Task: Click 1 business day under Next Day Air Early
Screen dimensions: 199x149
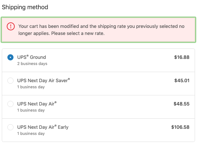Action: tap(31, 134)
